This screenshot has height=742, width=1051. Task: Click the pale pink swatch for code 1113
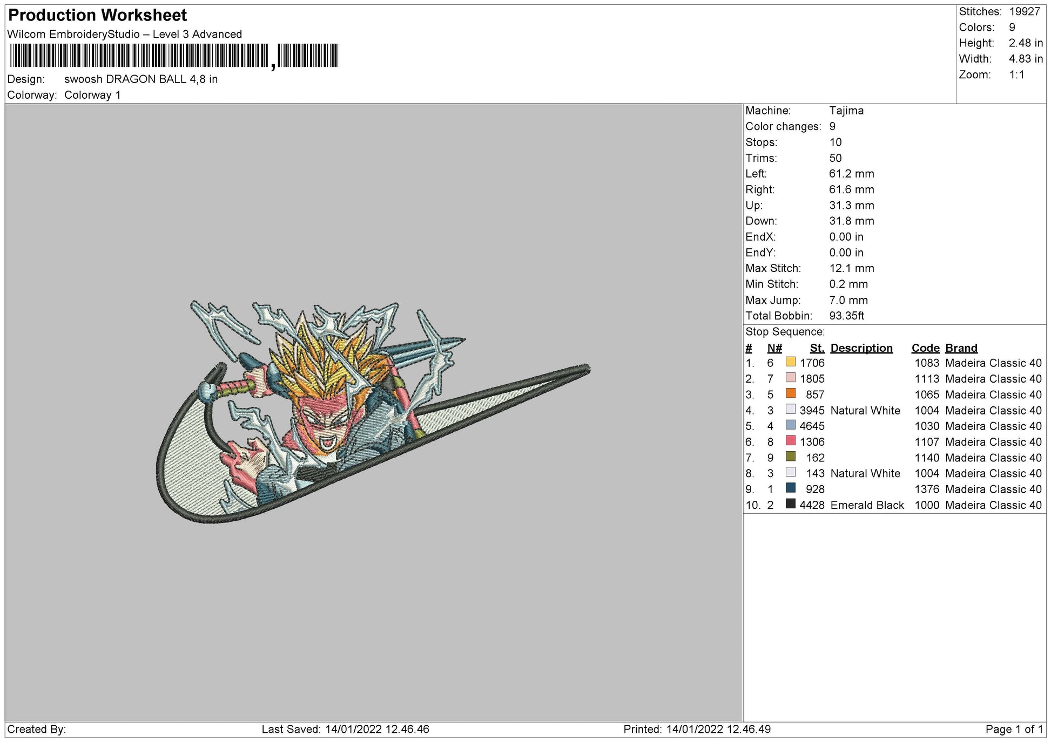click(x=790, y=378)
